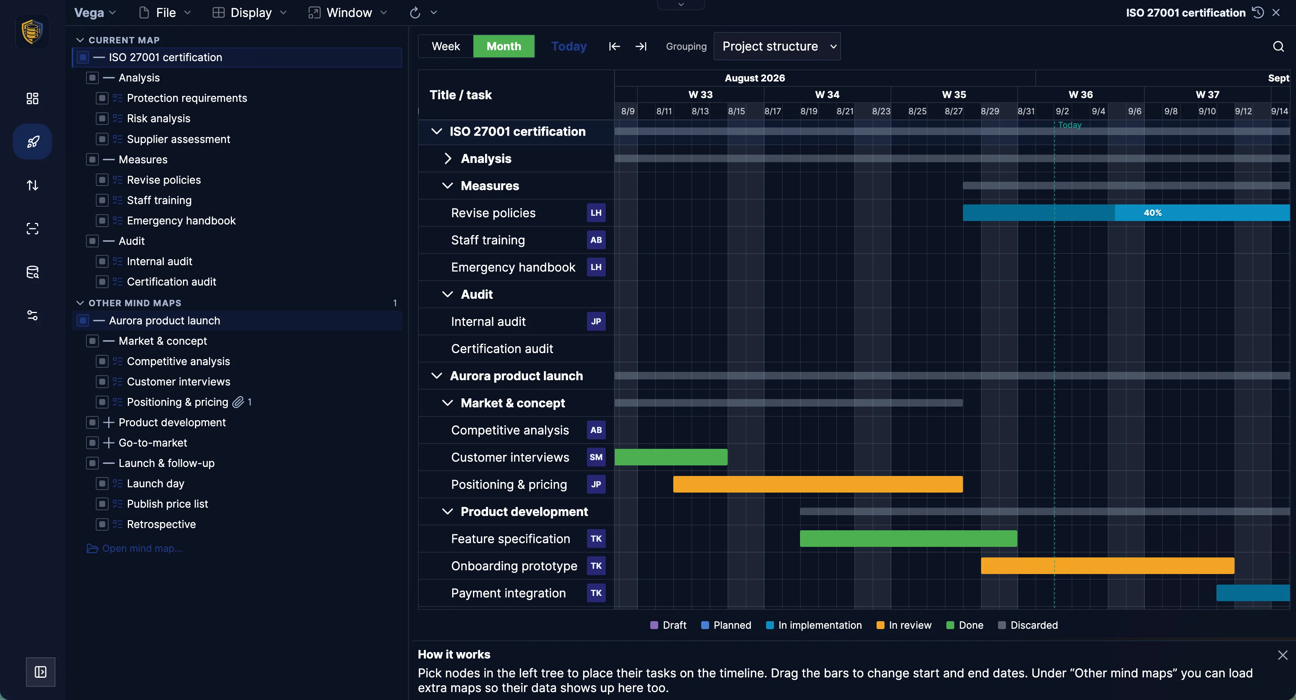Click the LH avatar on Emergency handbook
This screenshot has width=1296, height=700.
coord(596,267)
